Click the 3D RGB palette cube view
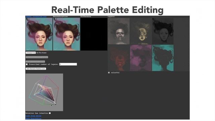The height and width of the screenshot is (121, 215). pos(44,92)
